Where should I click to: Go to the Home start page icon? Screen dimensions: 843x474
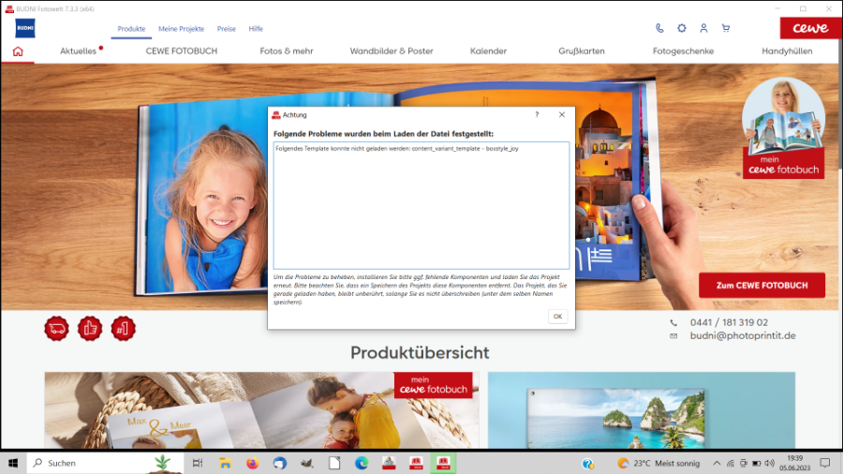pos(18,52)
